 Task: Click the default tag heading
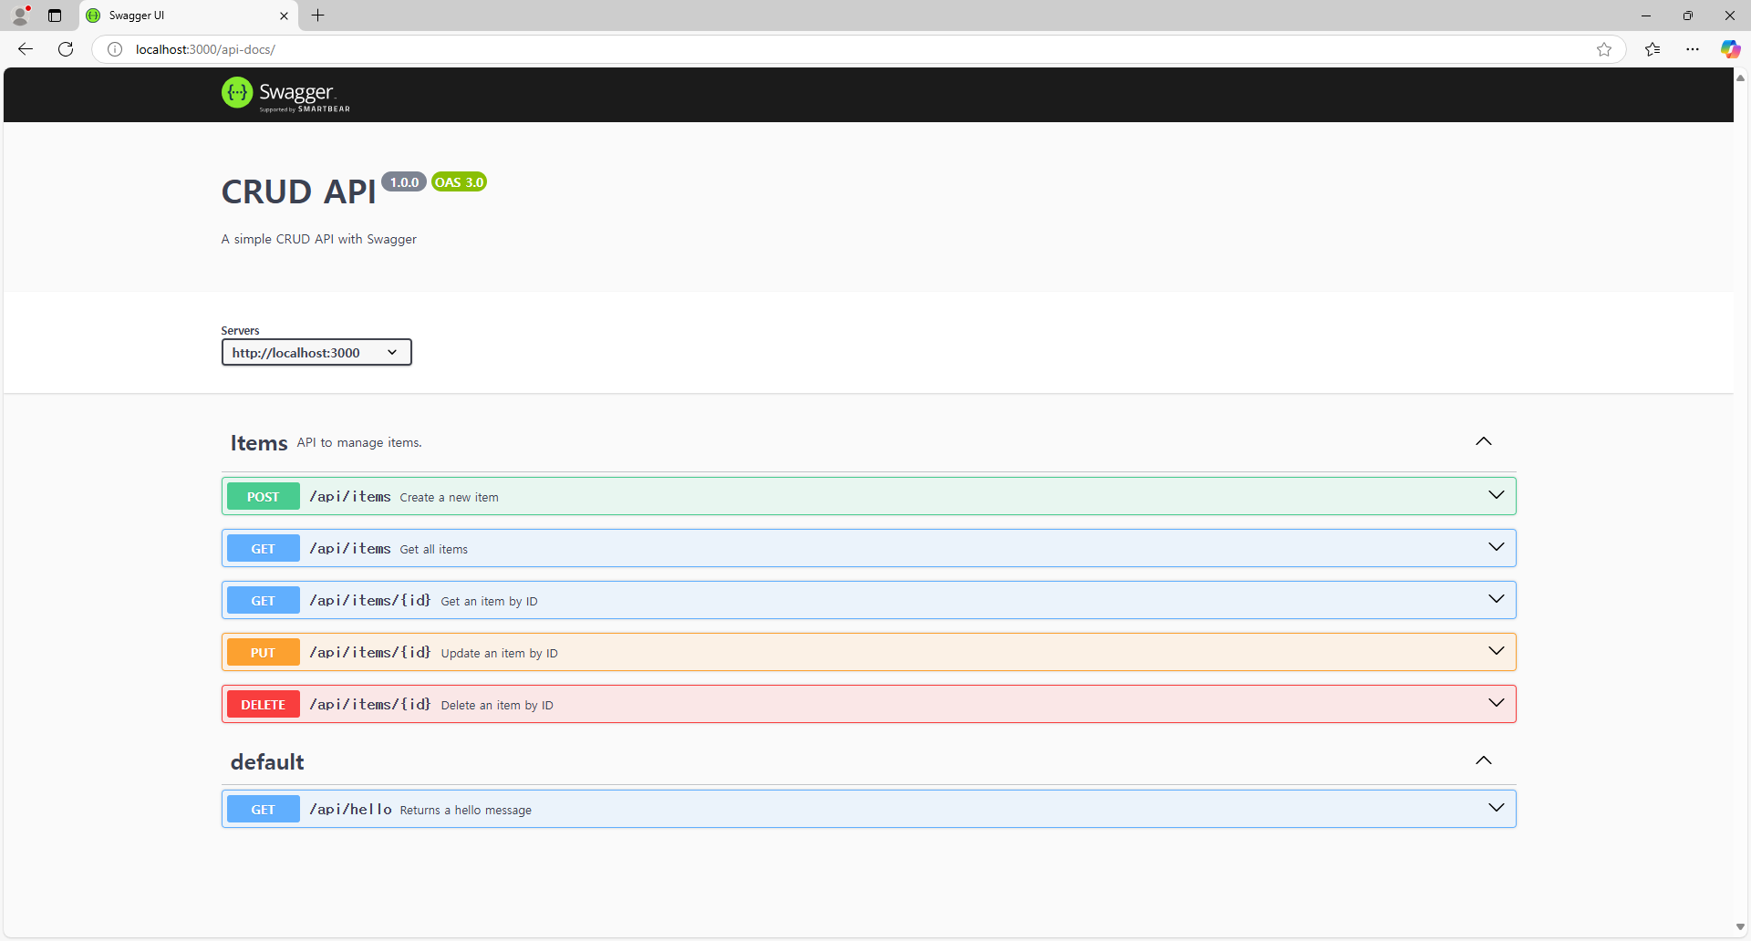(x=267, y=762)
